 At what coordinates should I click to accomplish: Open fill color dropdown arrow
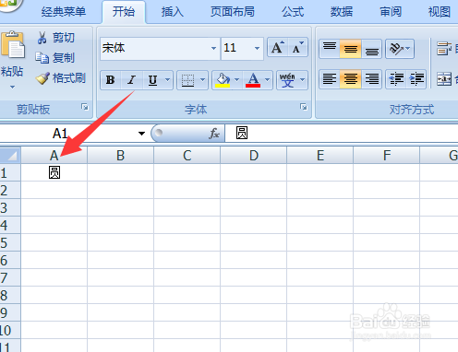(237, 80)
